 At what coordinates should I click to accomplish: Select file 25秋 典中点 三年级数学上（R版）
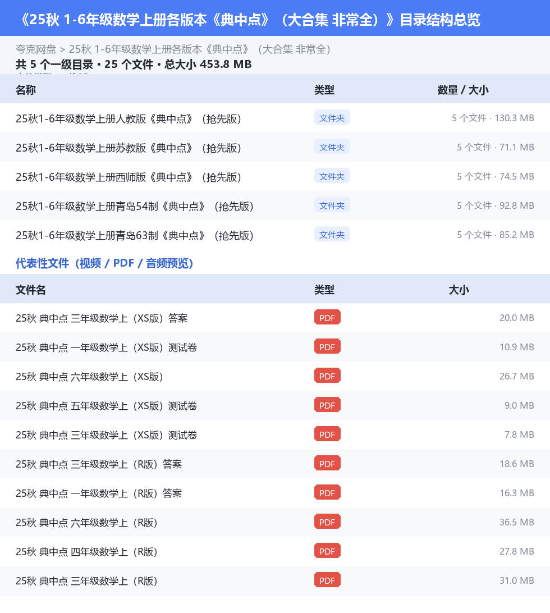(86, 581)
